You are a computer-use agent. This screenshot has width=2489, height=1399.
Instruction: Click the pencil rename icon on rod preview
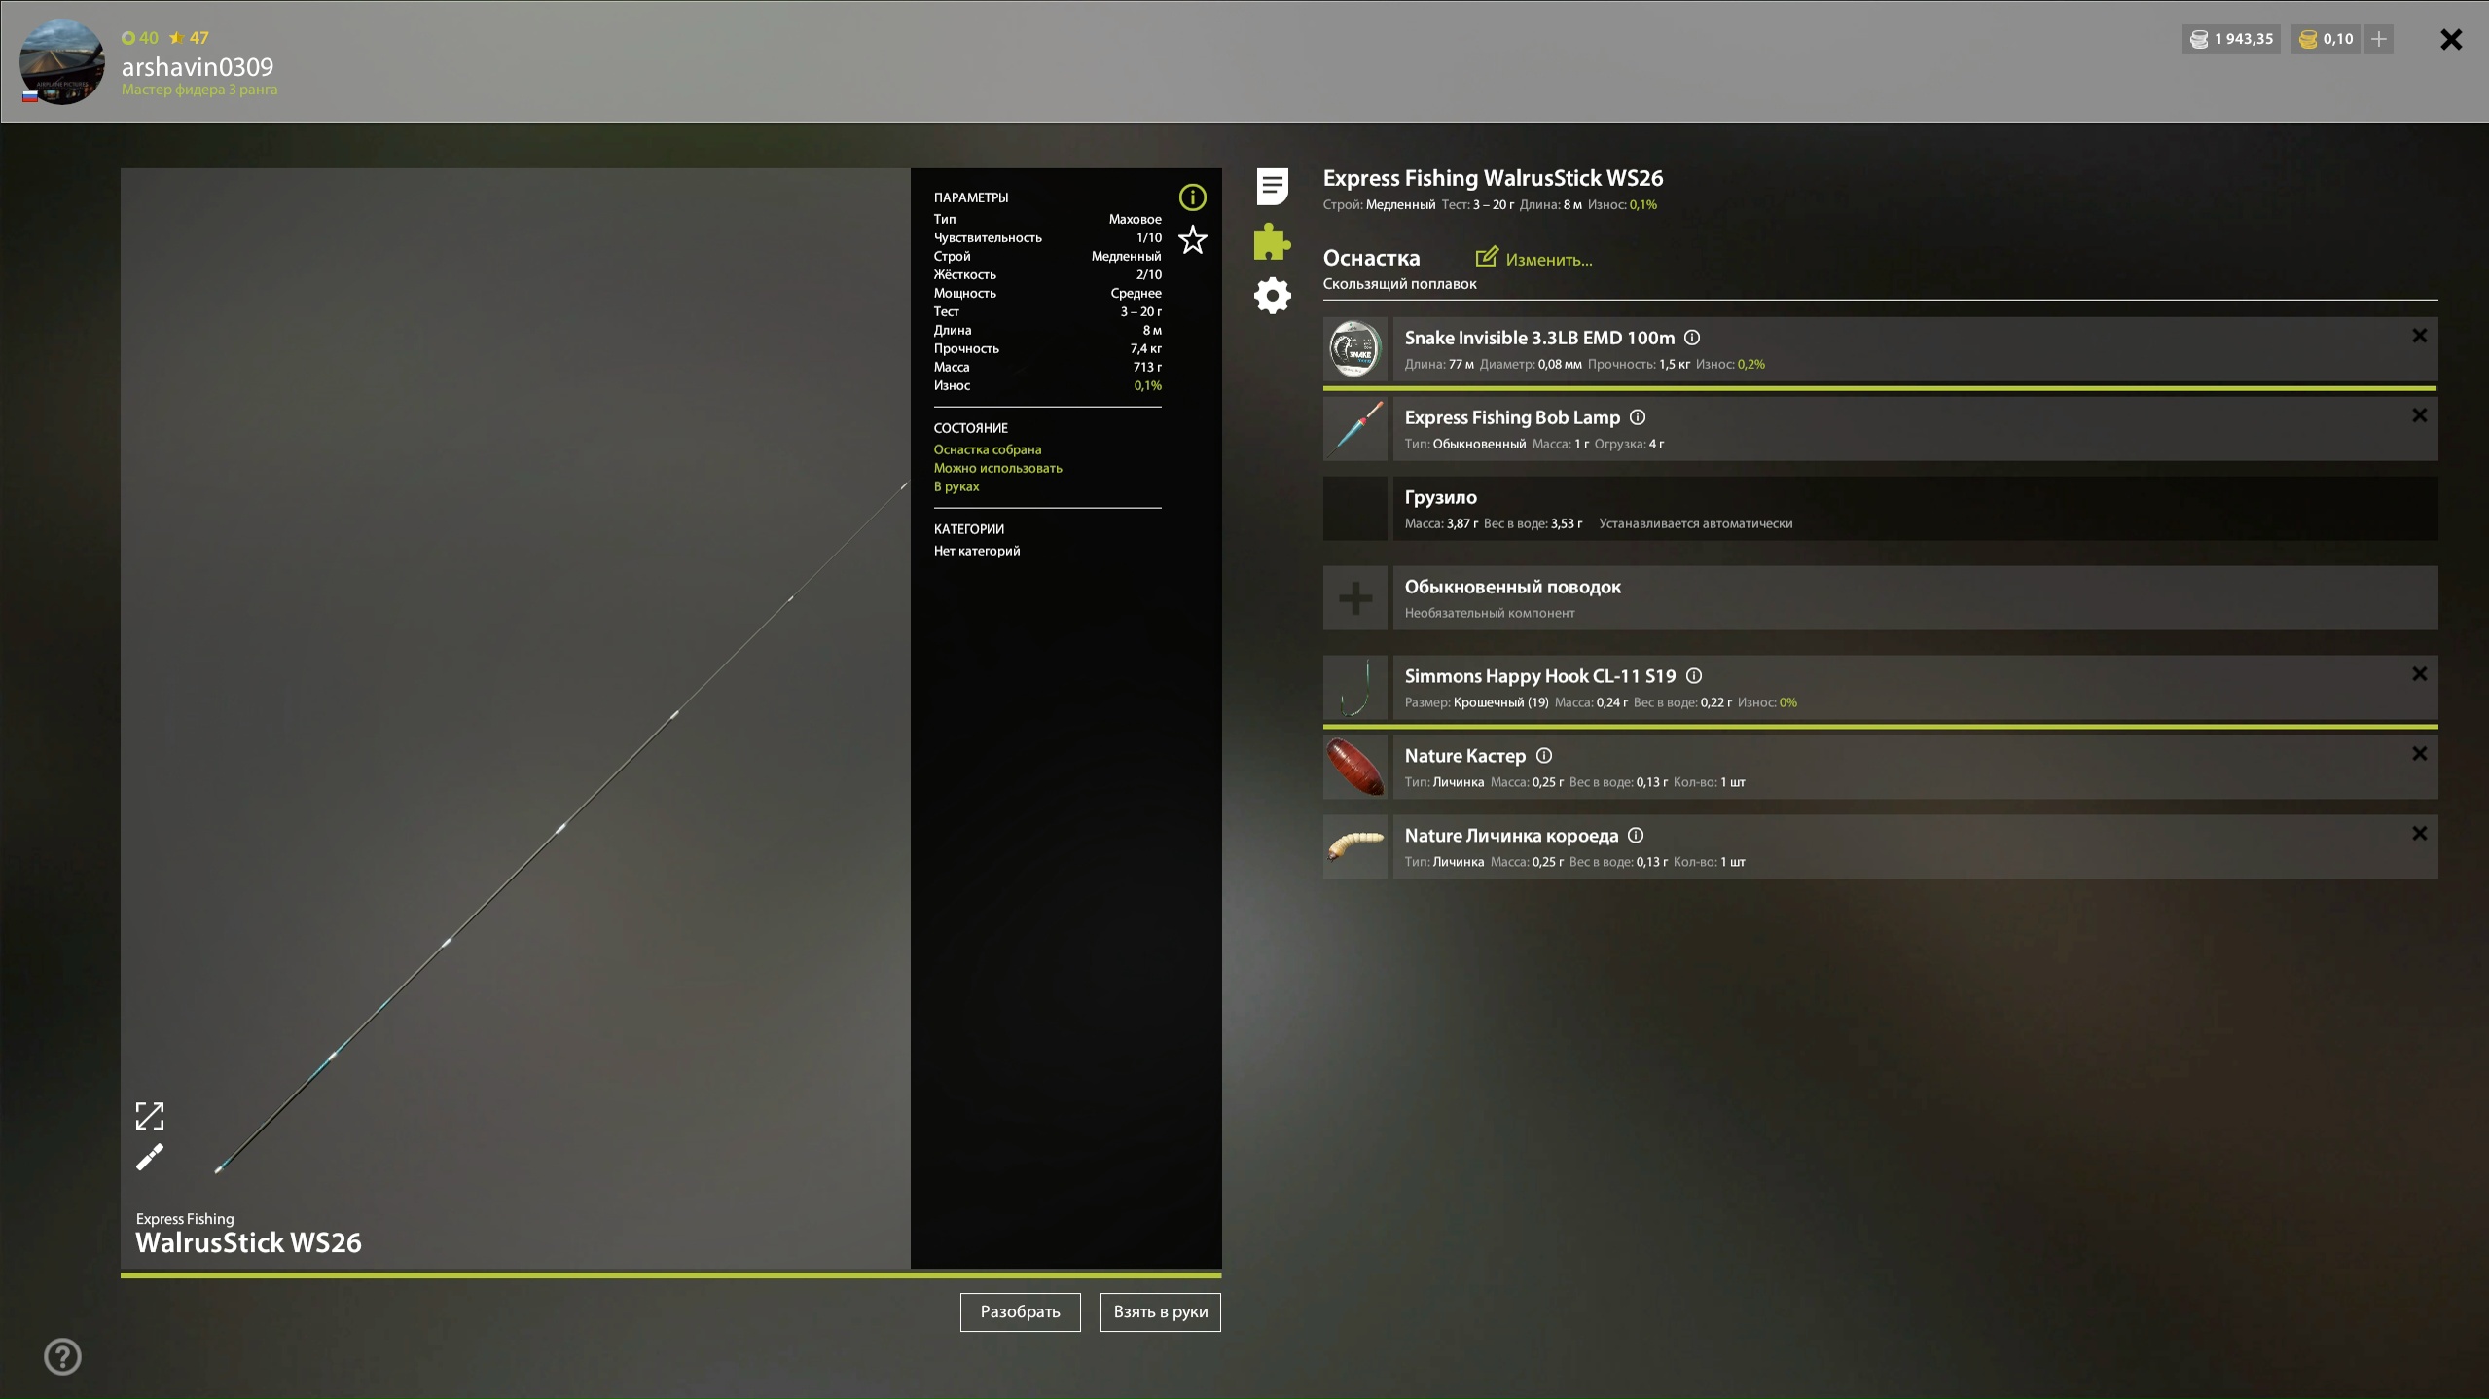click(149, 1157)
